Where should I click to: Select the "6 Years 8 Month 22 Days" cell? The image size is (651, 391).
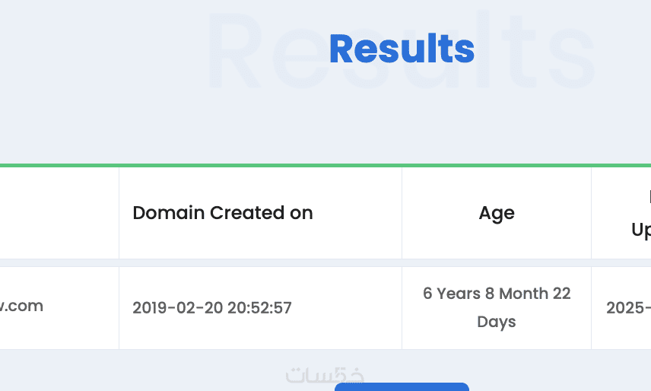coord(497,307)
